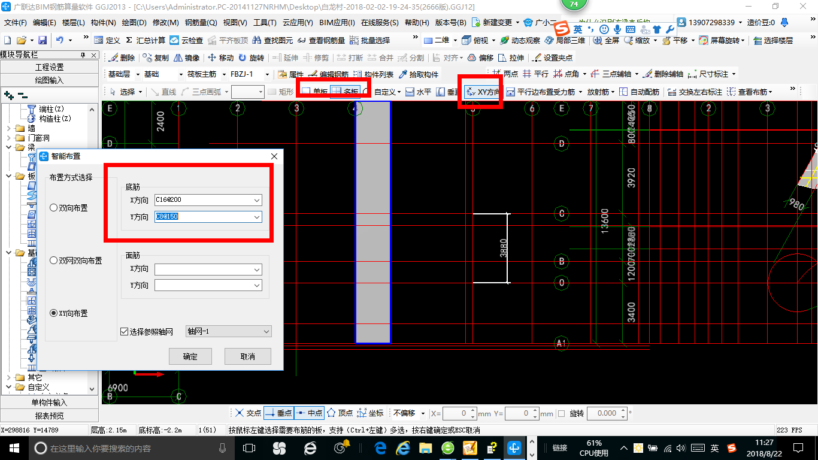Click 偏移 offset tool

coord(480,58)
